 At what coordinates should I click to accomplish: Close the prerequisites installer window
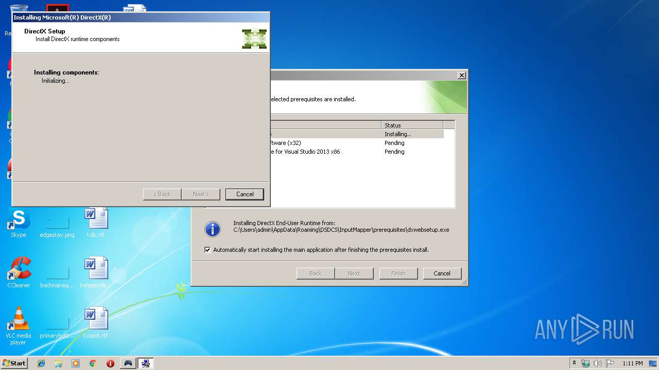pos(462,75)
